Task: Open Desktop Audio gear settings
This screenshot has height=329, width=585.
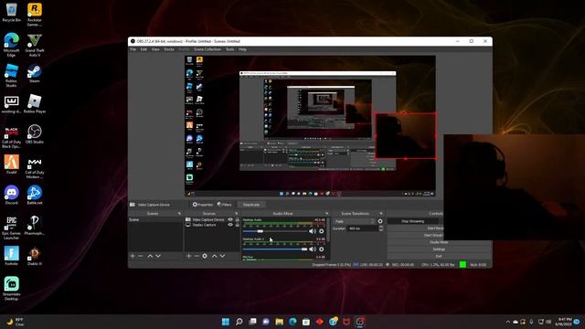Action: click(321, 231)
